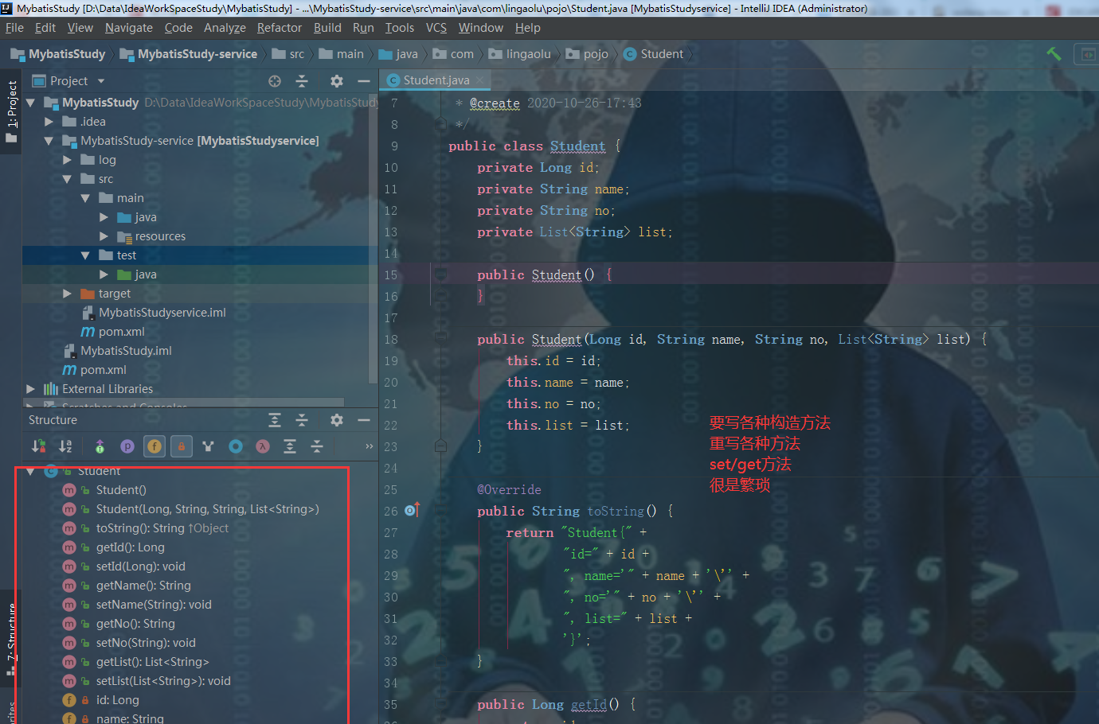This screenshot has width=1099, height=724.
Task: Open Structure panel settings gear
Action: coord(337,420)
